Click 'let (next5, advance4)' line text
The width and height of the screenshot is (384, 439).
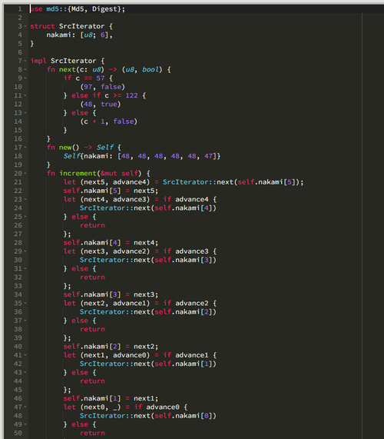[184, 182]
